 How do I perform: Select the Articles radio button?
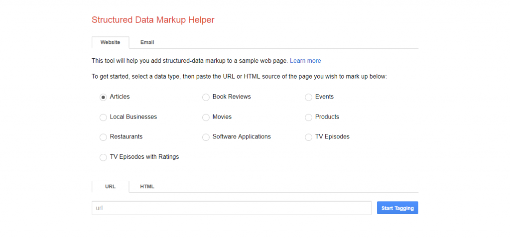(103, 97)
